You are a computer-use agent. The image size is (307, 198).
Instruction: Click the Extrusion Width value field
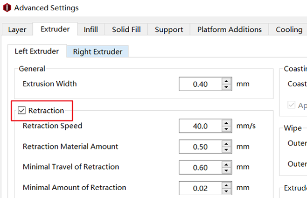tap(201, 84)
